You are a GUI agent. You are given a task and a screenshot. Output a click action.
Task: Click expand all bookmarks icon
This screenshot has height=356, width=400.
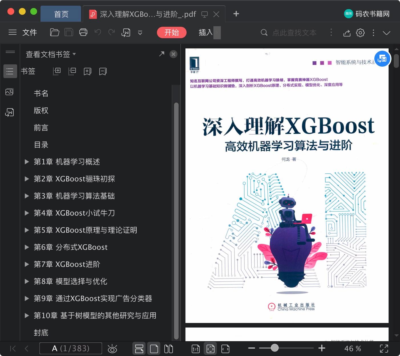(57, 71)
